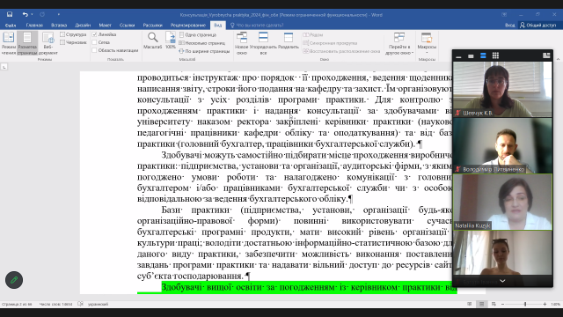The image size is (563, 317).
Task: Switch to the Вставка ribbon tab
Action: pyautogui.click(x=59, y=26)
